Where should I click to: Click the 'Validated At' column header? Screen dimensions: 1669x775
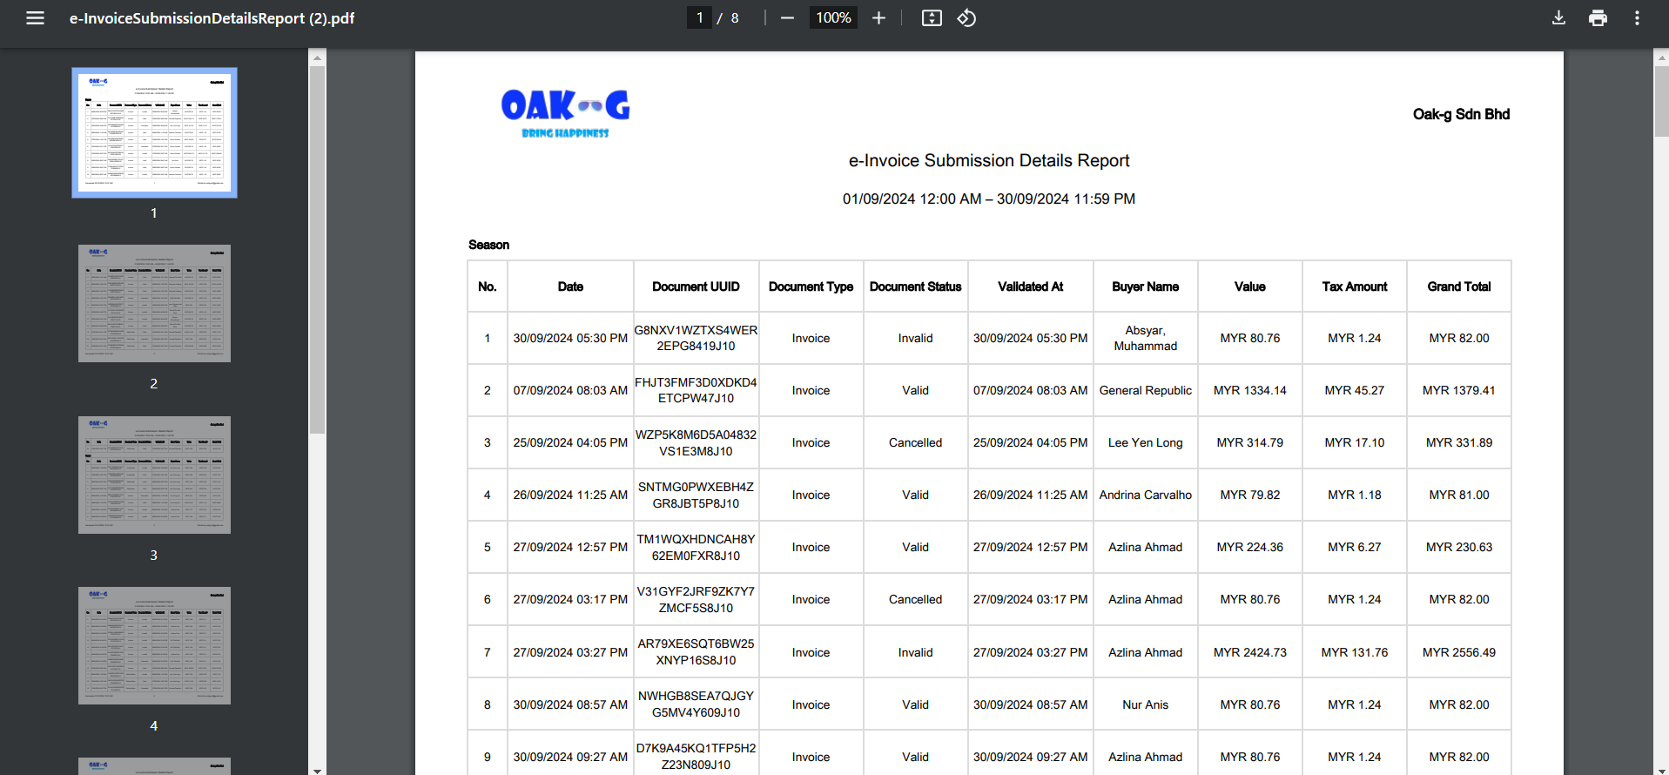[1030, 286]
